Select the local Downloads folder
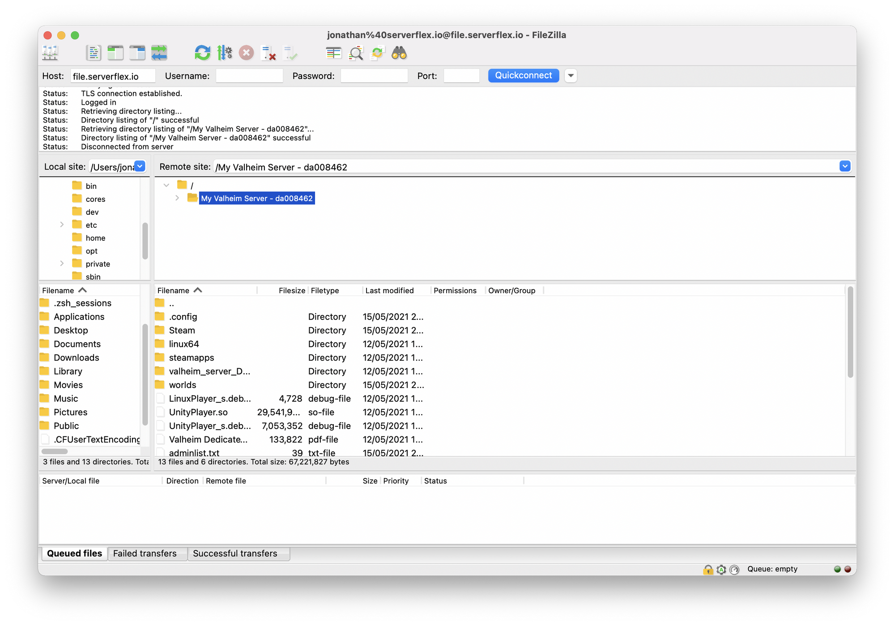895x626 pixels. pyautogui.click(x=76, y=358)
